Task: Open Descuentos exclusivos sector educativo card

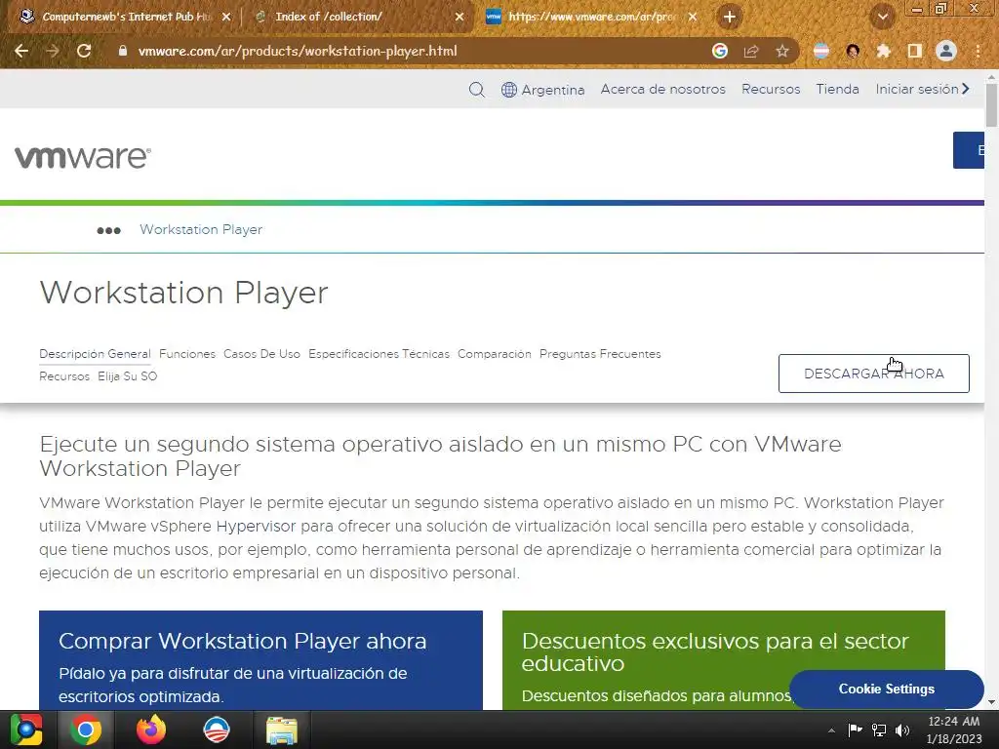Action: click(723, 660)
